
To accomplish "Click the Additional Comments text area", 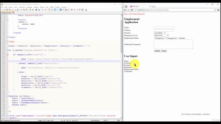I will point(173,44).
